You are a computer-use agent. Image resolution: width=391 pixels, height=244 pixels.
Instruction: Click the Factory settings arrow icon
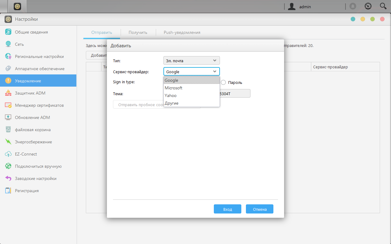[x=8, y=178]
